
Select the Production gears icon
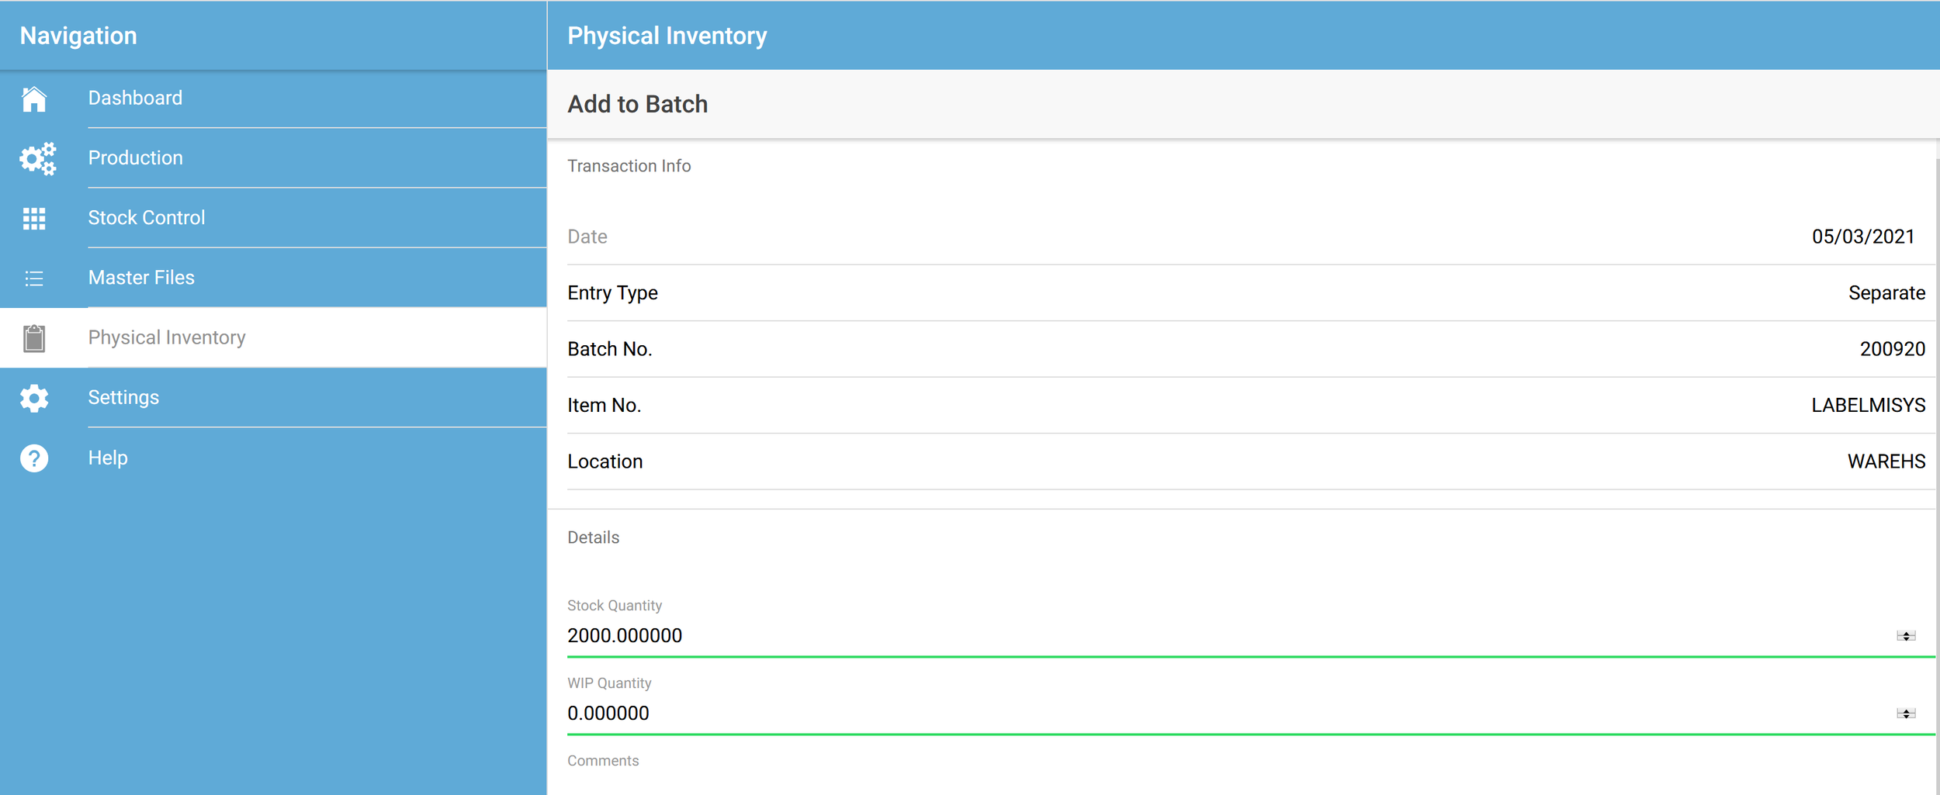(34, 159)
